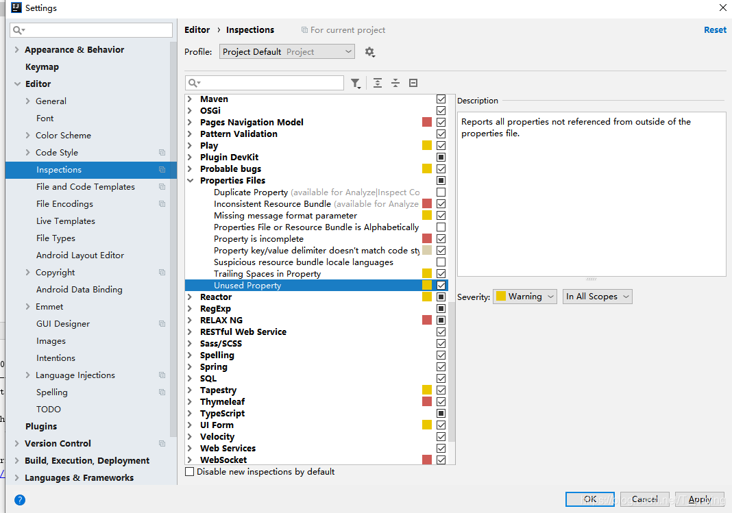
Task: Click the yellow severity swatch for Unused Property
Action: (x=427, y=286)
